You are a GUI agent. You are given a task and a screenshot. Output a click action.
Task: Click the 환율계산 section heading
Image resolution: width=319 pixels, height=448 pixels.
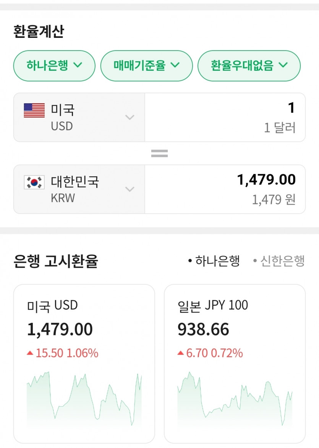pyautogui.click(x=39, y=32)
